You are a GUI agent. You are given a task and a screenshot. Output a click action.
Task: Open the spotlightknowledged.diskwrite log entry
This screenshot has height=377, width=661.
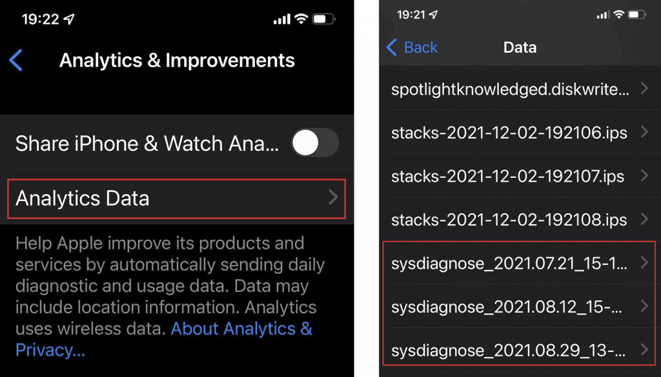pyautogui.click(x=510, y=90)
